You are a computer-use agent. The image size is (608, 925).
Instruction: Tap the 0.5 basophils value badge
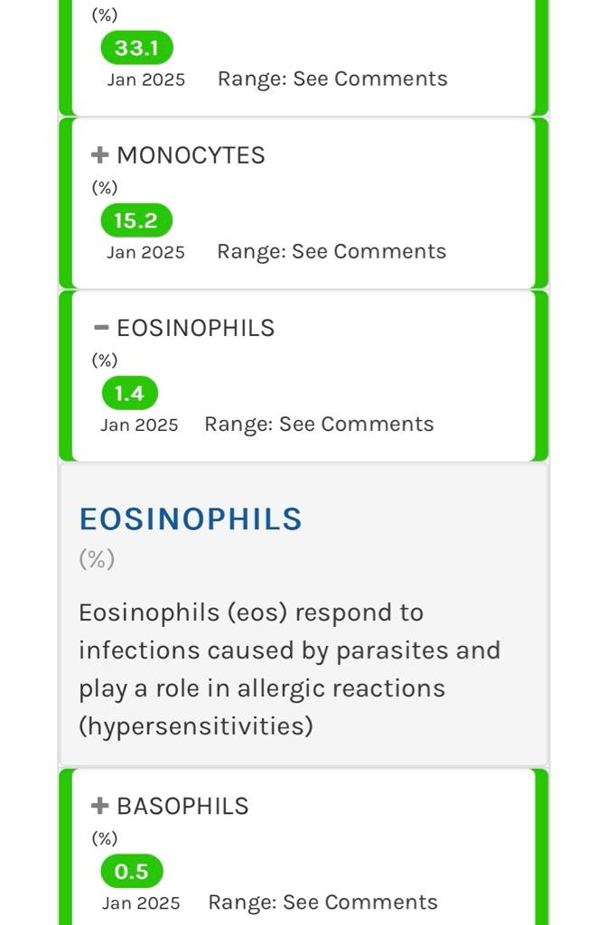tap(131, 872)
